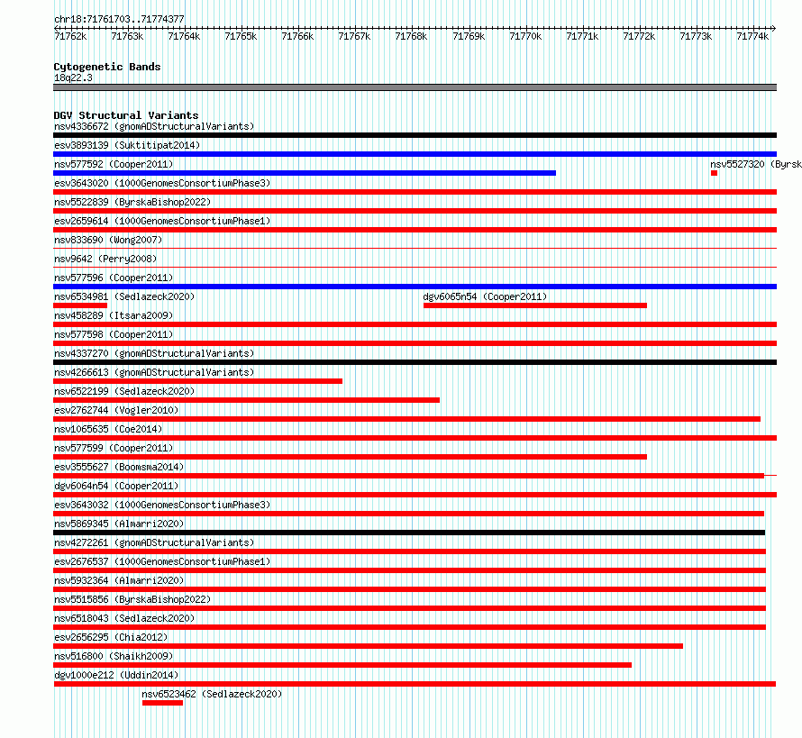Click the black bar under nsv5869345
The image size is (802, 738).
pyautogui.click(x=409, y=533)
